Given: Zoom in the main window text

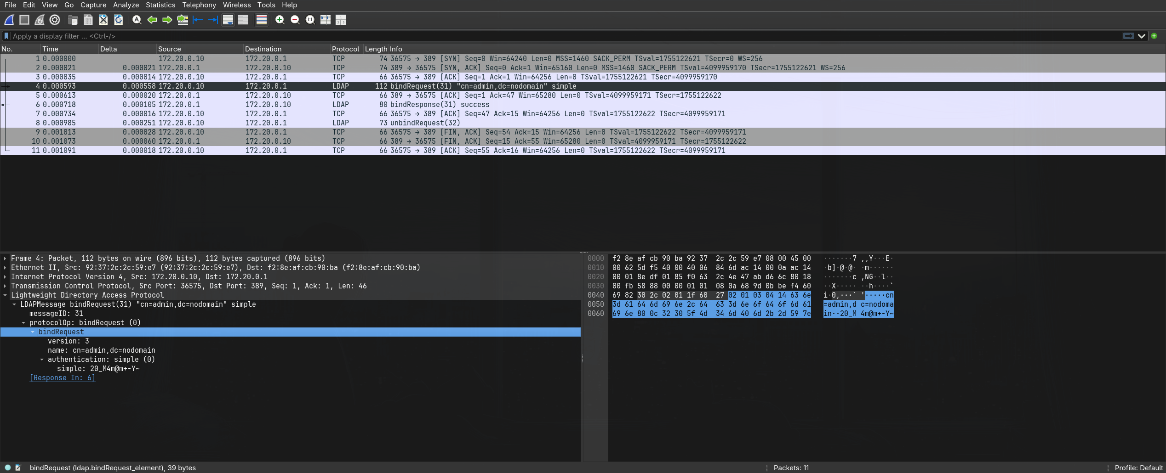Looking at the screenshot, I should [280, 20].
